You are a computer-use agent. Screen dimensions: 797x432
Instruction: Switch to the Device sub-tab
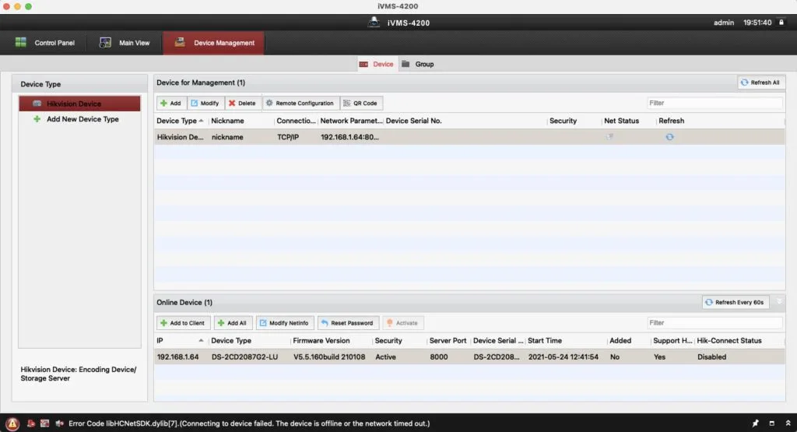(377, 64)
